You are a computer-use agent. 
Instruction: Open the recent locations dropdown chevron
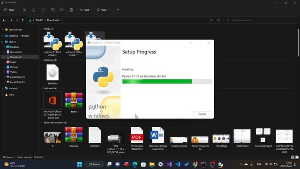click(x=17, y=20)
